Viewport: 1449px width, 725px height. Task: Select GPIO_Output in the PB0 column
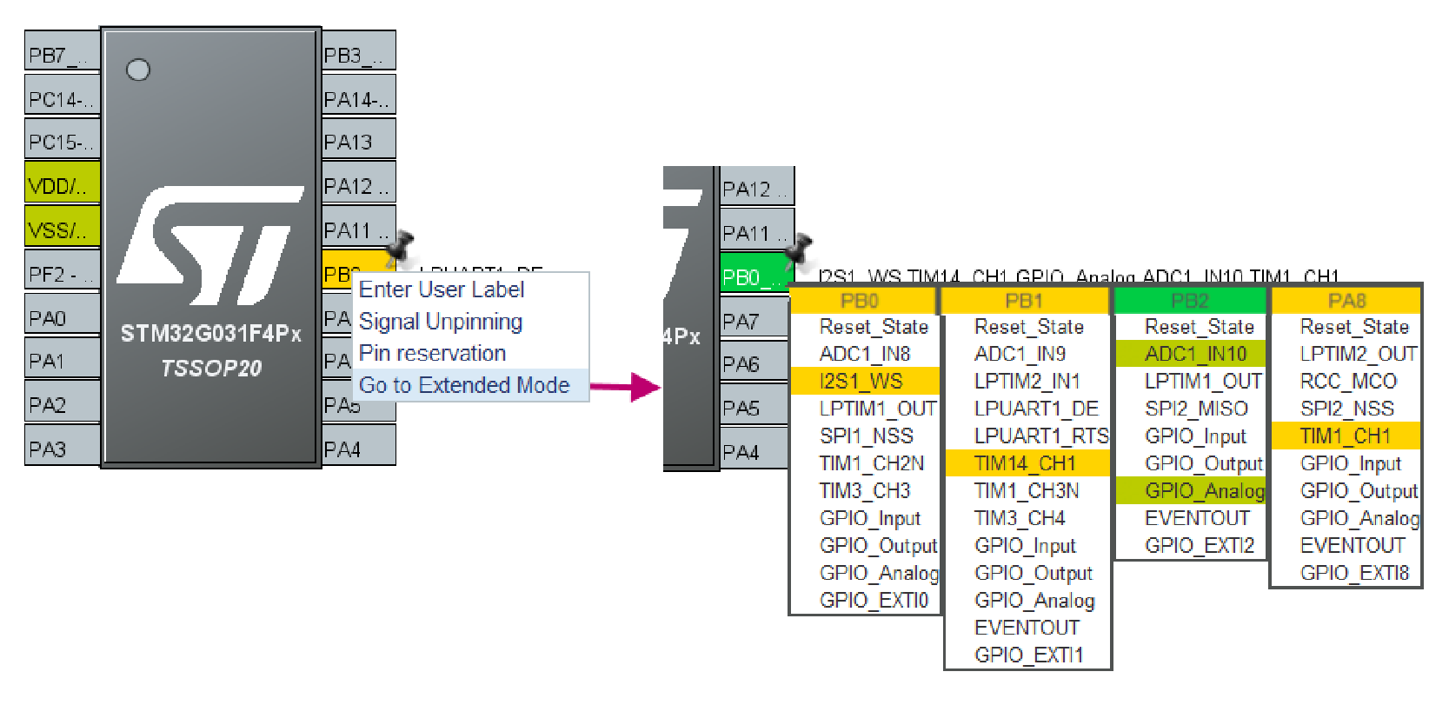[878, 545]
